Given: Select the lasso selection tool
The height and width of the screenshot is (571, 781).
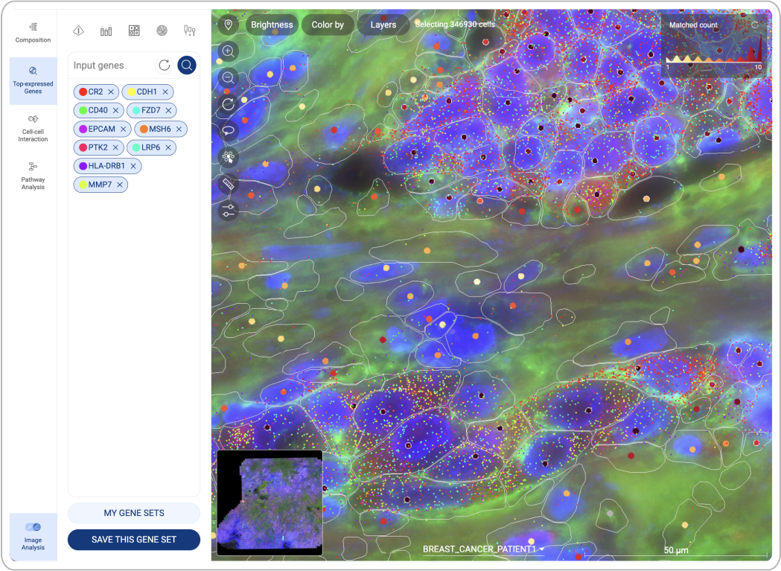Looking at the screenshot, I should 229,130.
